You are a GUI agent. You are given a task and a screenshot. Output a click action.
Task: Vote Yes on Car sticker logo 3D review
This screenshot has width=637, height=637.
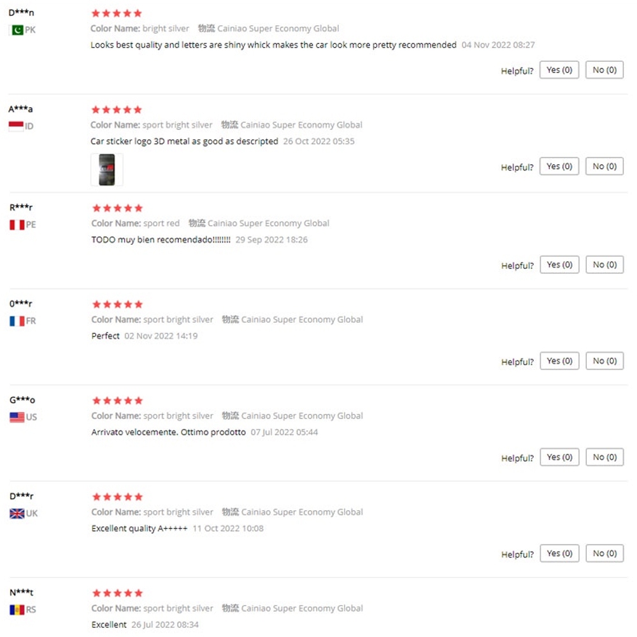tap(559, 166)
